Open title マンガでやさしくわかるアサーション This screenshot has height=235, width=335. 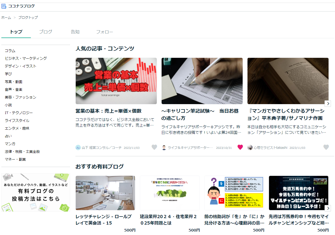pyautogui.click(x=286, y=114)
